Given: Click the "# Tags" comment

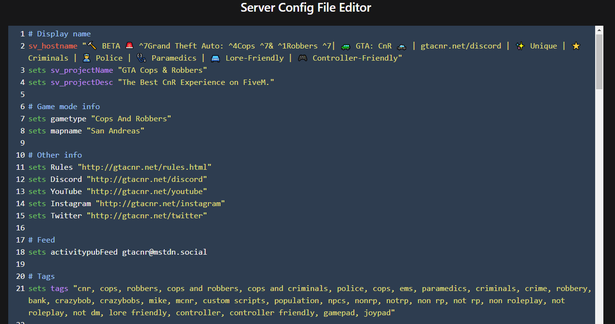Looking at the screenshot, I should (x=42, y=276).
